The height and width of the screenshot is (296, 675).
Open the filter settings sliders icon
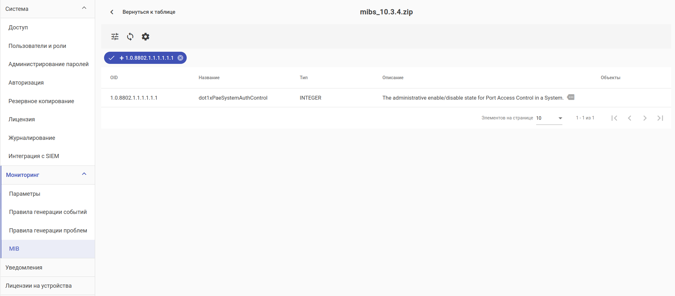tap(115, 37)
